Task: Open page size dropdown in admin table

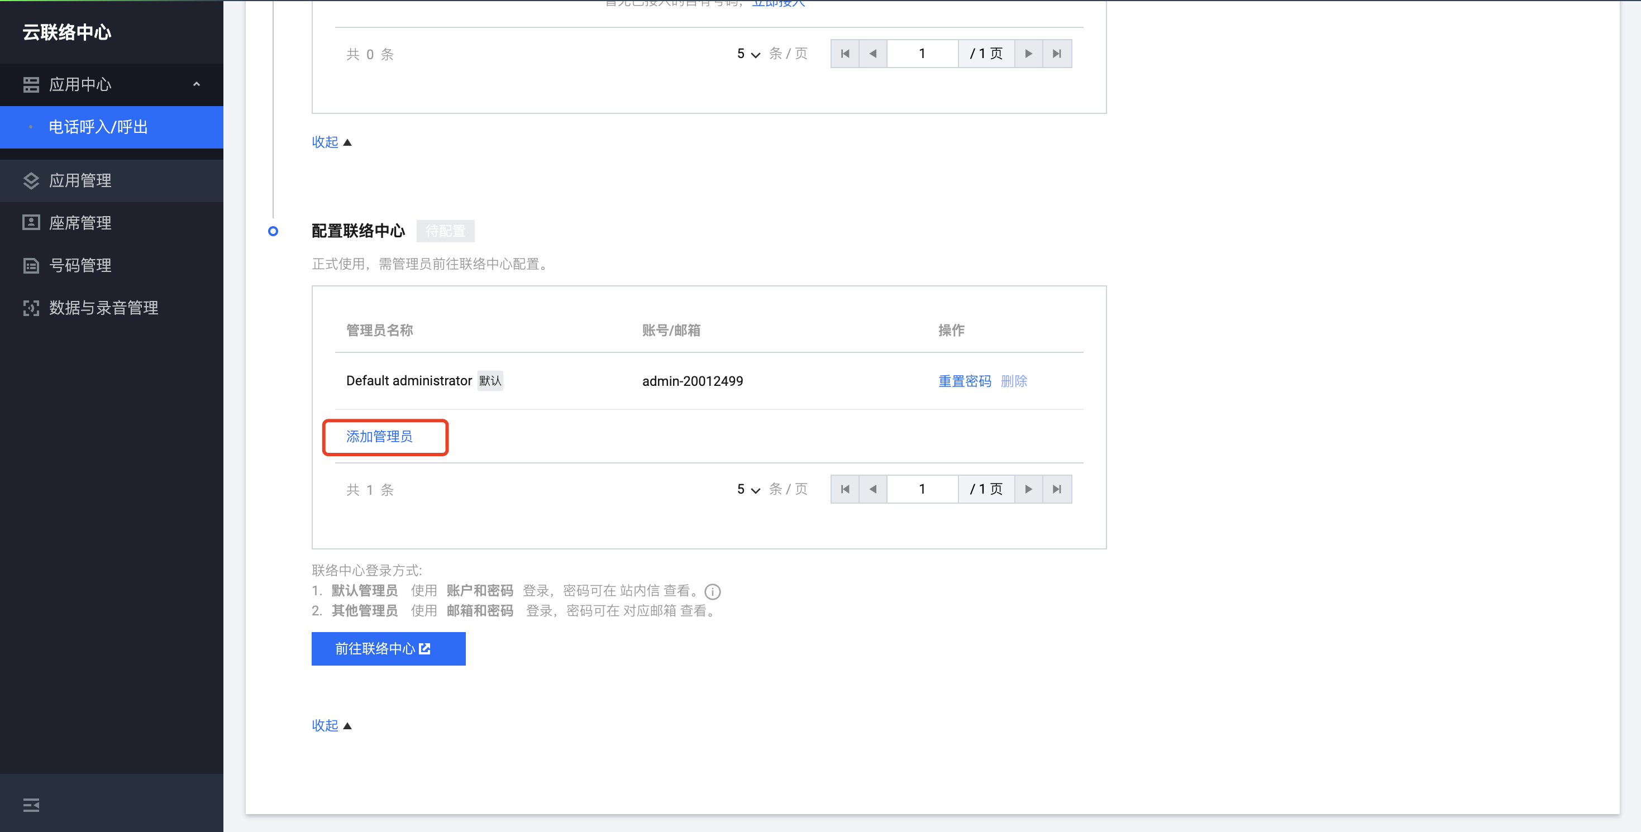Action: click(748, 489)
